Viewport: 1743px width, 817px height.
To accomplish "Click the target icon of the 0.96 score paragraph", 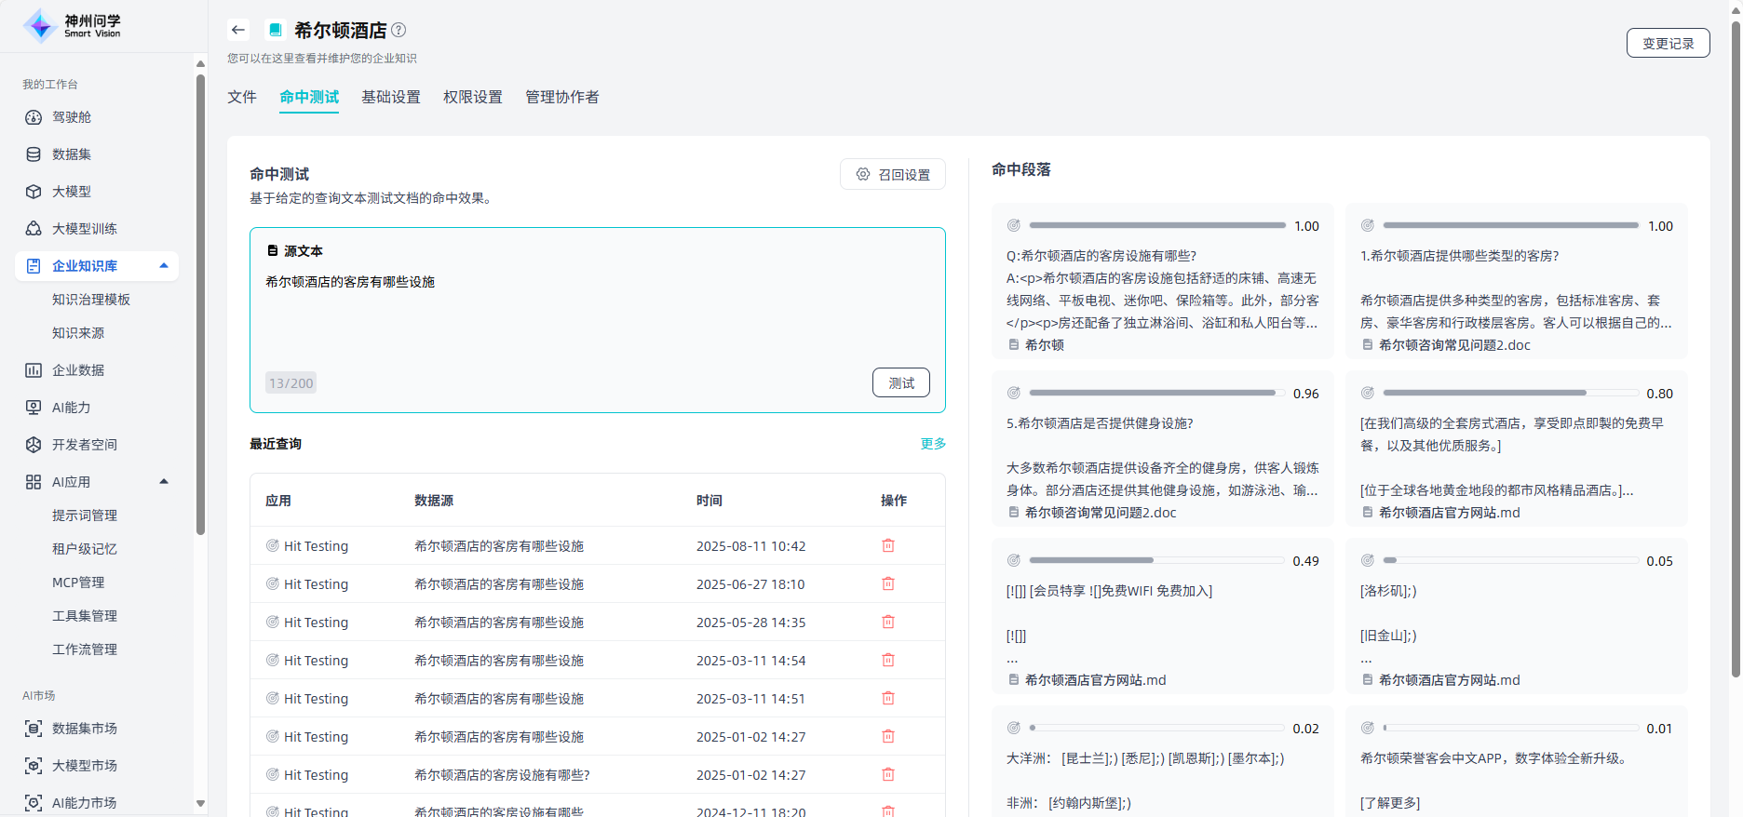I will click(1014, 394).
